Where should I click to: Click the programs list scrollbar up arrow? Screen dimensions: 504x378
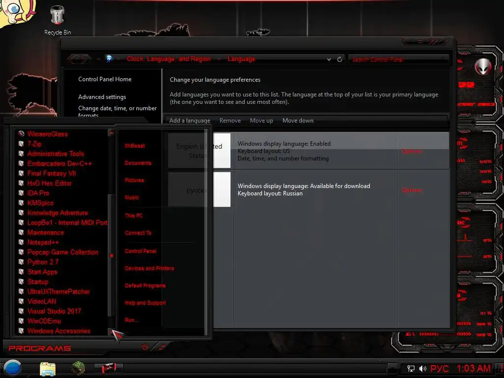pos(111,133)
